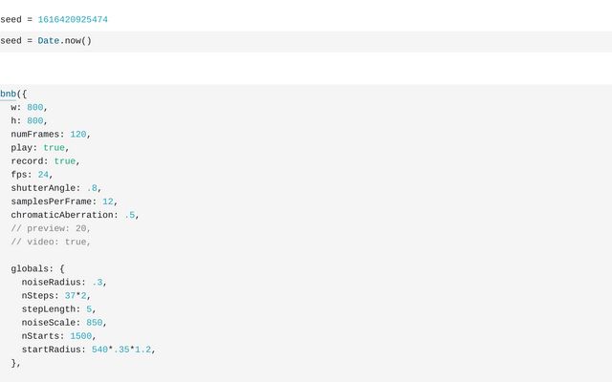
Task: Click the nStarts value 1500
Action: point(80,336)
